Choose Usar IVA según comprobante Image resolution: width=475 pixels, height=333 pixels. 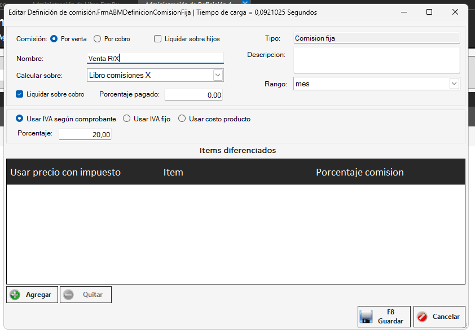pos(20,119)
